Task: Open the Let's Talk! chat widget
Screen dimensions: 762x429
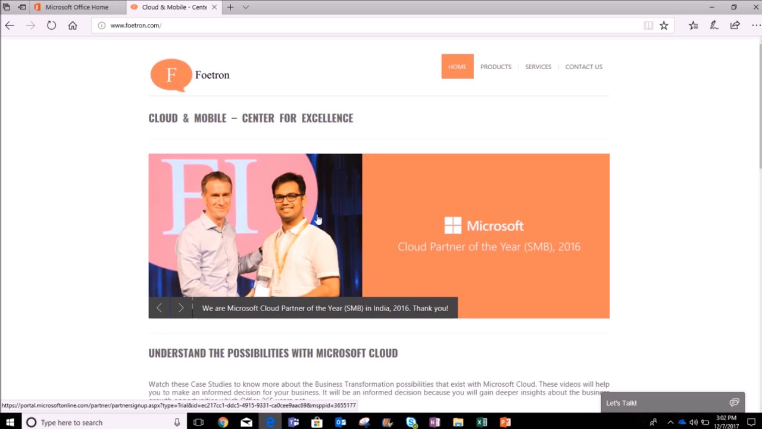Action: (x=673, y=403)
